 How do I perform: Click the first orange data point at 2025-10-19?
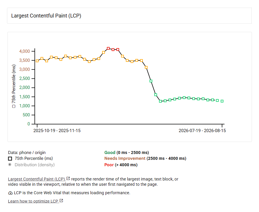pos(37,61)
